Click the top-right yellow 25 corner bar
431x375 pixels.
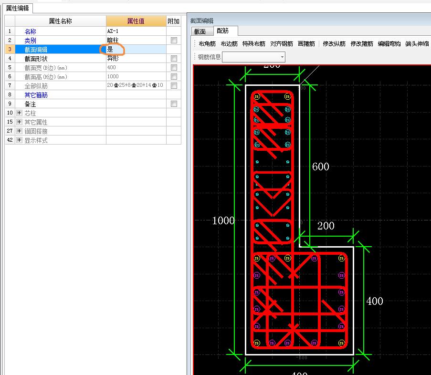pos(287,97)
